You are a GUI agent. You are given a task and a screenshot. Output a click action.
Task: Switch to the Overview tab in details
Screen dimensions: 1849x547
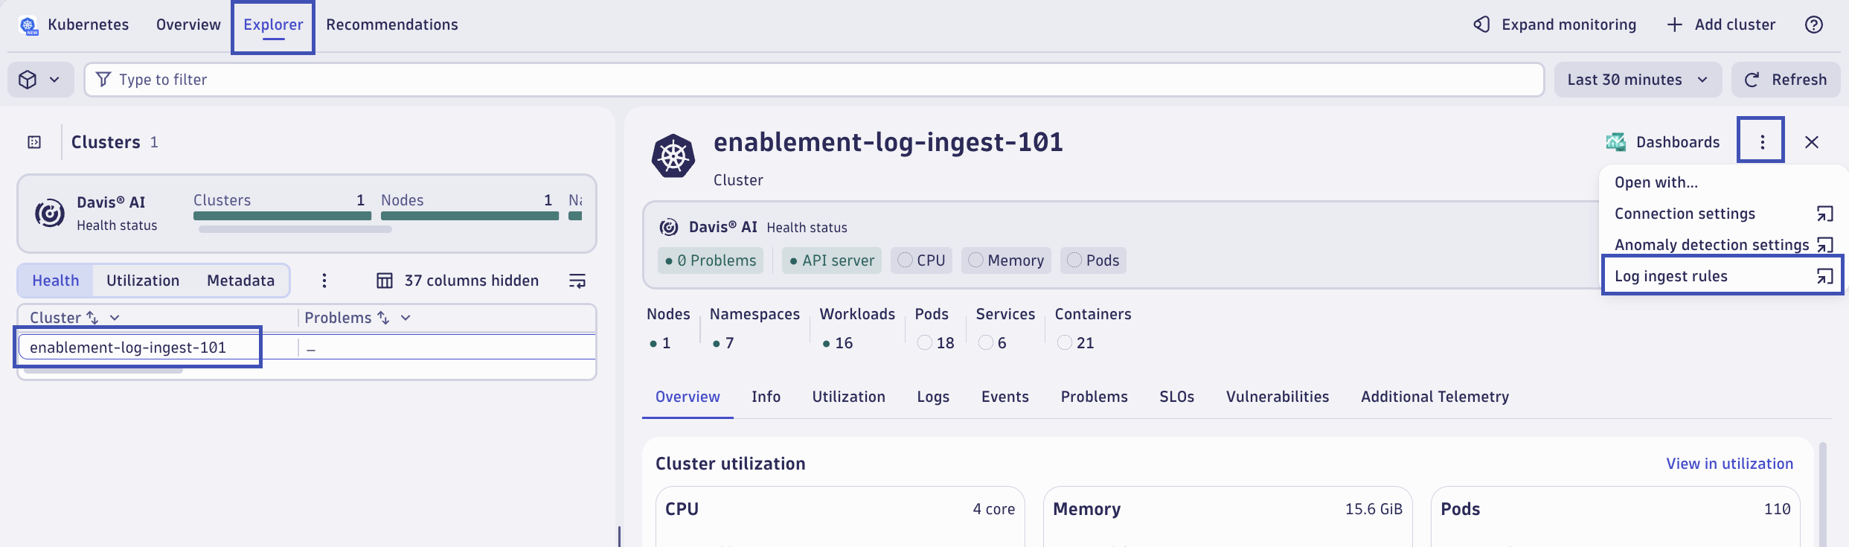[x=688, y=397]
